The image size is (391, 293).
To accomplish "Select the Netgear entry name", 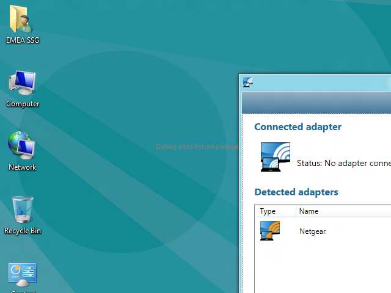I will [x=312, y=231].
